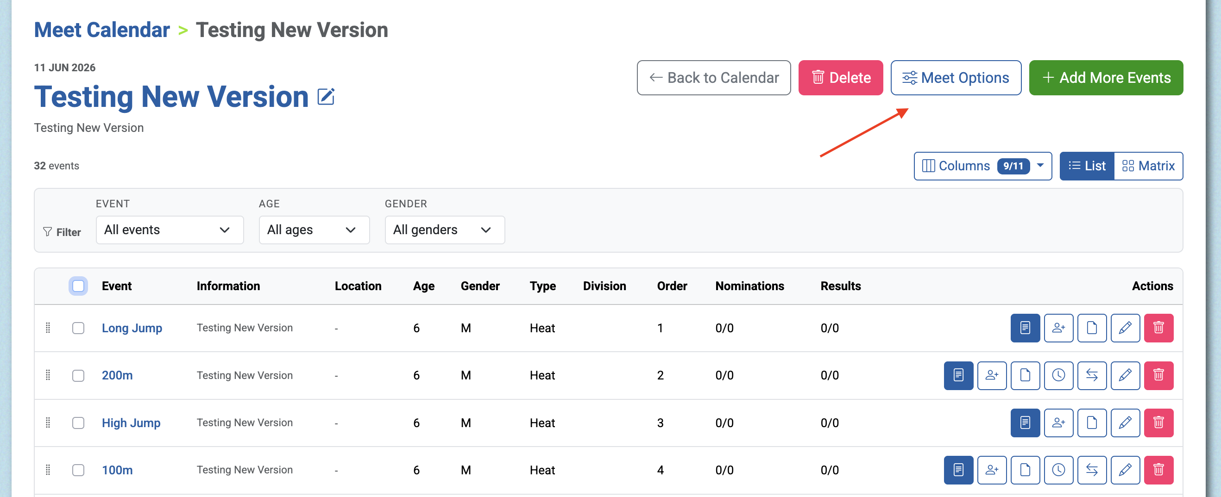Open the blue sheet icon in the High Jump row
This screenshot has height=497, width=1221.
tap(1025, 422)
